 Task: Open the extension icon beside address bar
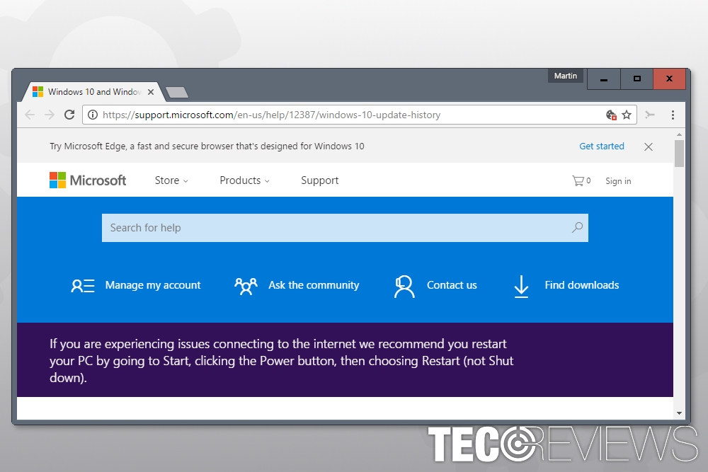point(650,115)
